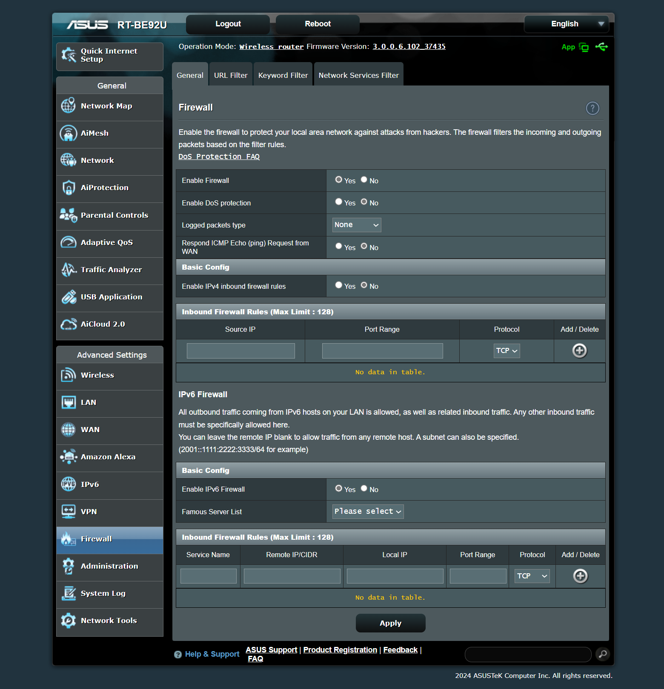Viewport: 664px width, 689px height.
Task: Click the Service Name input field
Action: (209, 576)
